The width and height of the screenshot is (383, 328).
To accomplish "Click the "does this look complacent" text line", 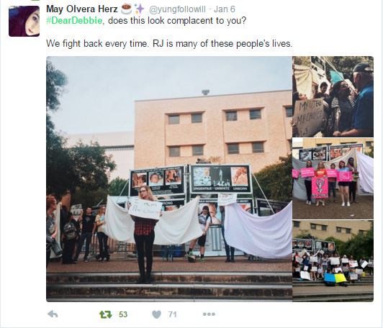I will coord(177,20).
